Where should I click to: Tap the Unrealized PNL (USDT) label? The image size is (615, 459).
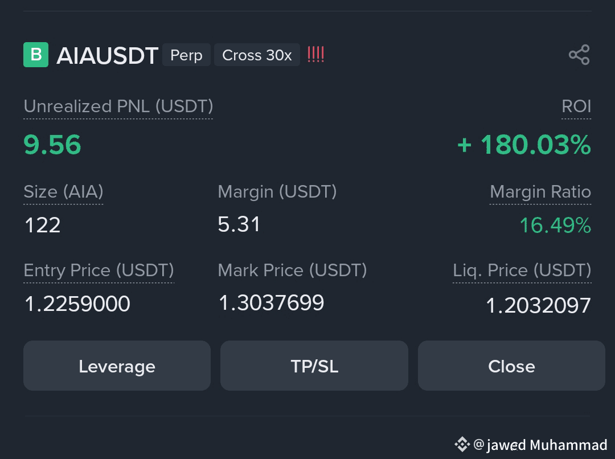click(118, 106)
